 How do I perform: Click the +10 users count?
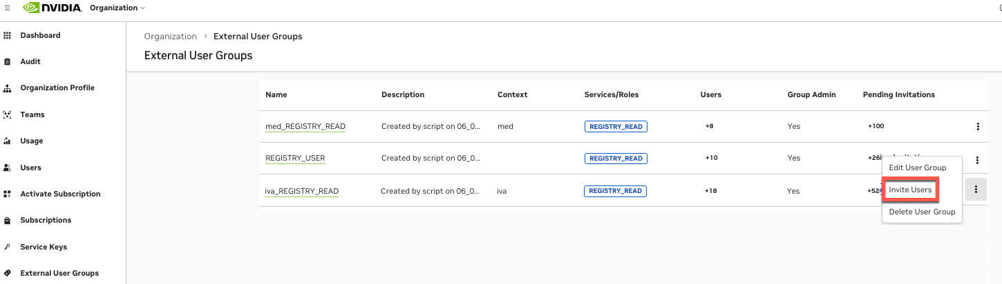pyautogui.click(x=711, y=158)
